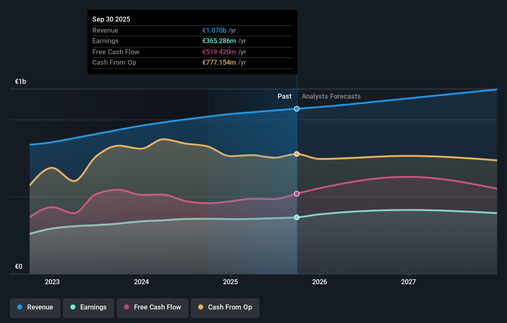Open details for the Earnings tooltip row
This screenshot has width=507, height=323.
[x=192, y=41]
